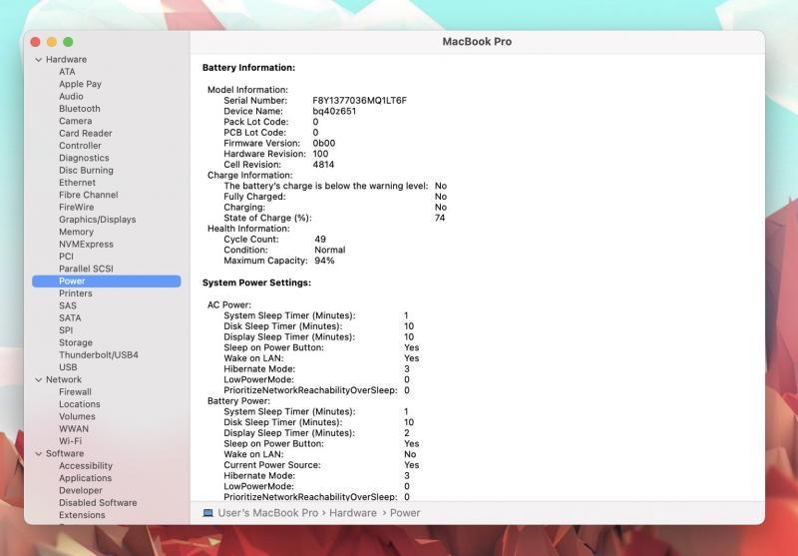Click Hardware segment in path bar
Viewport: 798px width, 556px height.
pos(353,513)
